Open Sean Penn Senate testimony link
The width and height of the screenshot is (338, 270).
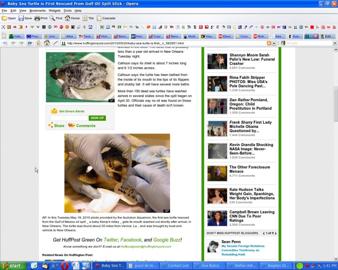click(243, 250)
